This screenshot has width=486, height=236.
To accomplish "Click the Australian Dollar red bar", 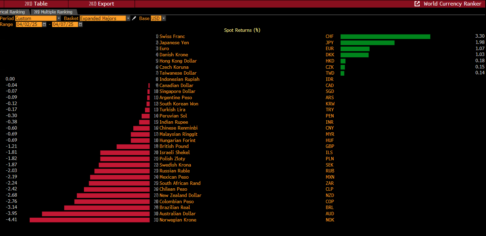I will pyautogui.click(x=96, y=214).
